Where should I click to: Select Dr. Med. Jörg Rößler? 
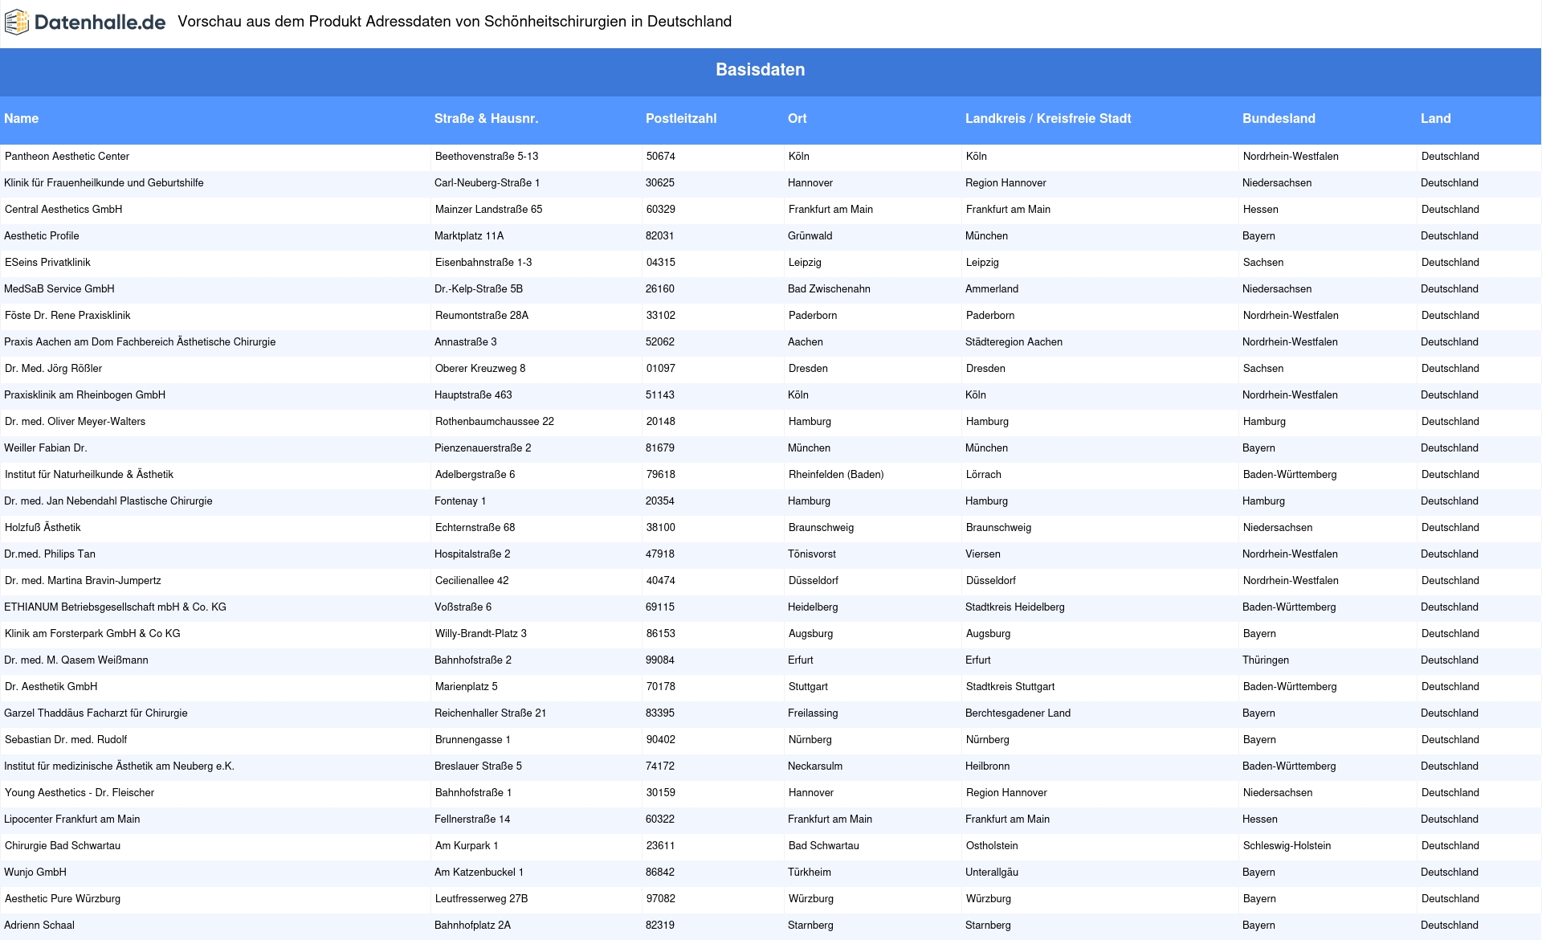click(x=53, y=368)
